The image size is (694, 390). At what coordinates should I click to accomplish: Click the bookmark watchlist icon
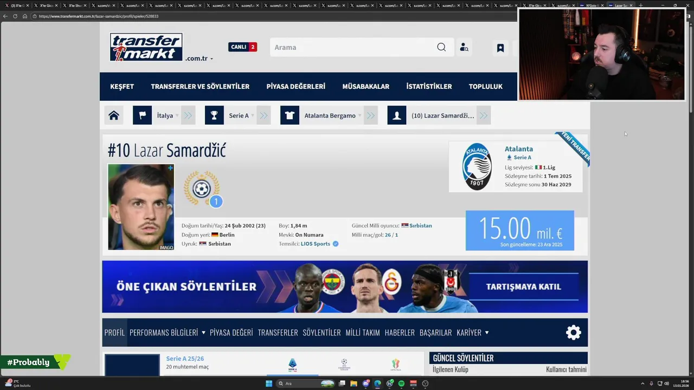(500, 48)
